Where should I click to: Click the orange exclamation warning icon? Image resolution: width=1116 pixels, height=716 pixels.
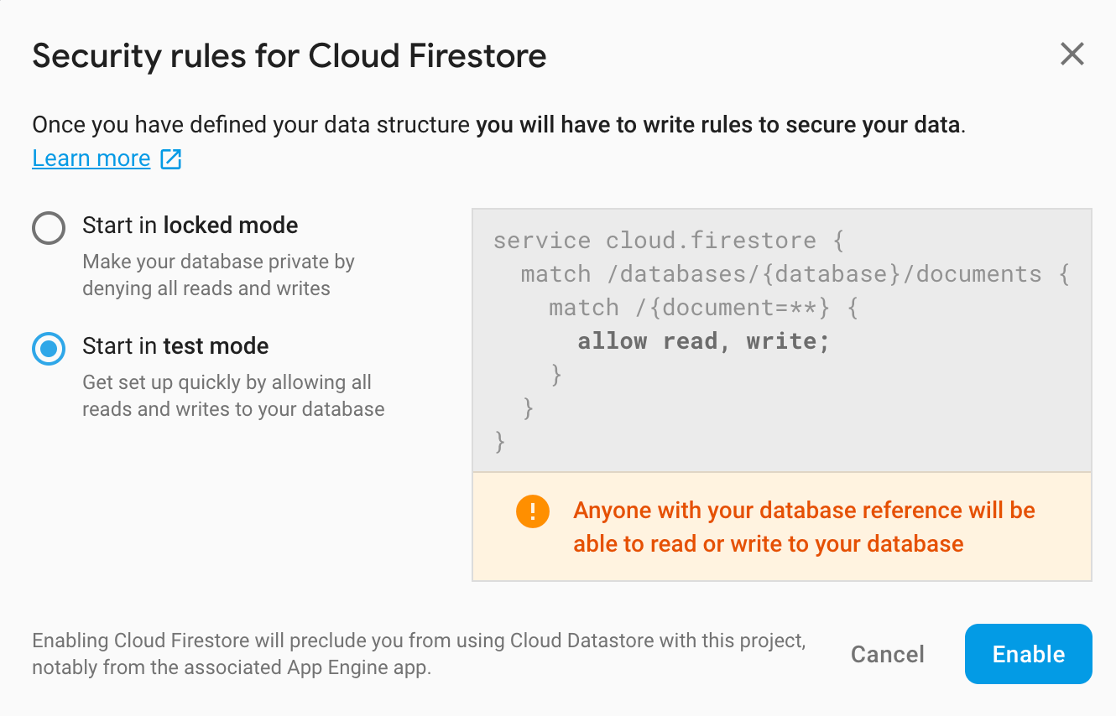point(533,511)
